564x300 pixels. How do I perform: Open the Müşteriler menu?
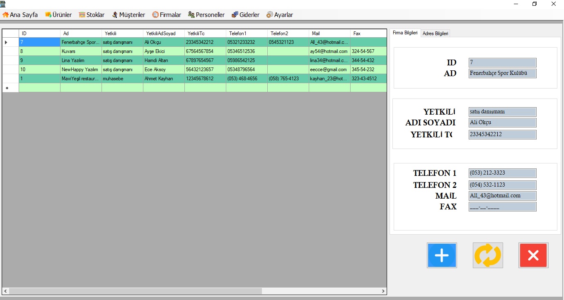click(x=128, y=15)
